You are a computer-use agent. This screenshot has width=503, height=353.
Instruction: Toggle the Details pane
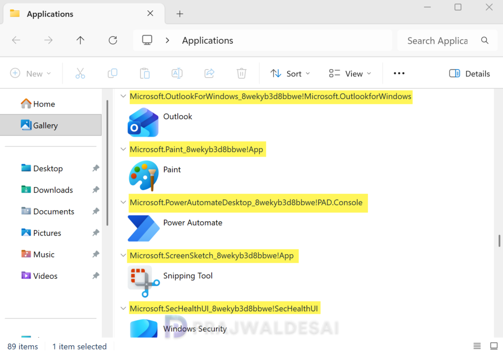[469, 74]
